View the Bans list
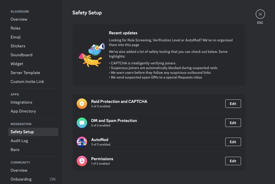Image resolution: width=275 pixels, height=184 pixels. tap(33, 150)
